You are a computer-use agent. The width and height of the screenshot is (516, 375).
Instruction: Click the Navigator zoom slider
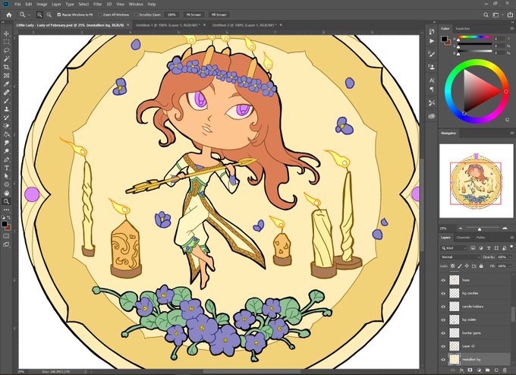pyautogui.click(x=482, y=228)
